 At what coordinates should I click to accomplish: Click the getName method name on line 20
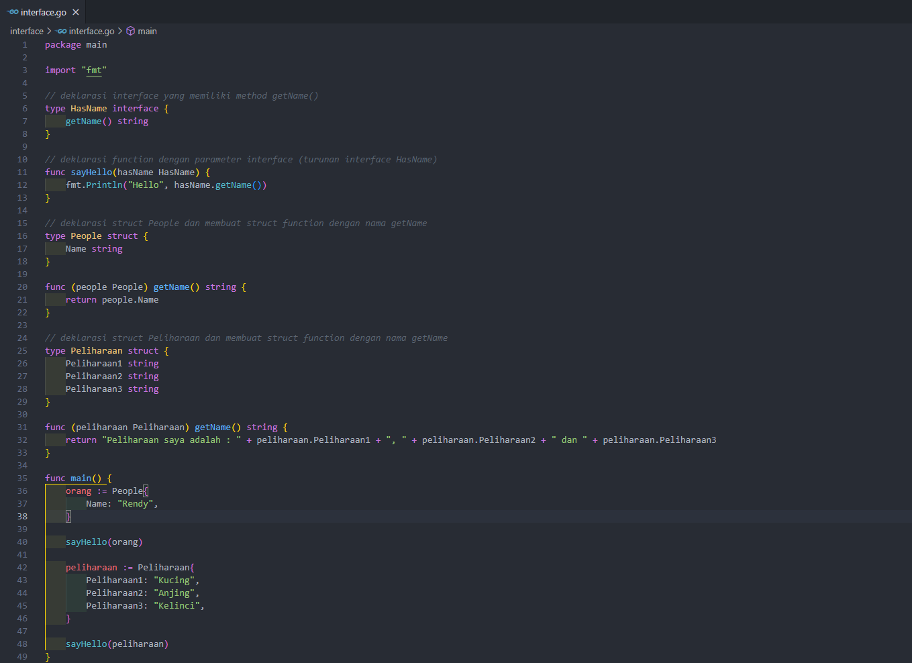click(x=171, y=287)
